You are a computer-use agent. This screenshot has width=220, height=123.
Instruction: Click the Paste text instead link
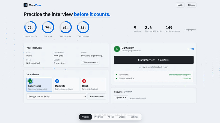(138, 99)
